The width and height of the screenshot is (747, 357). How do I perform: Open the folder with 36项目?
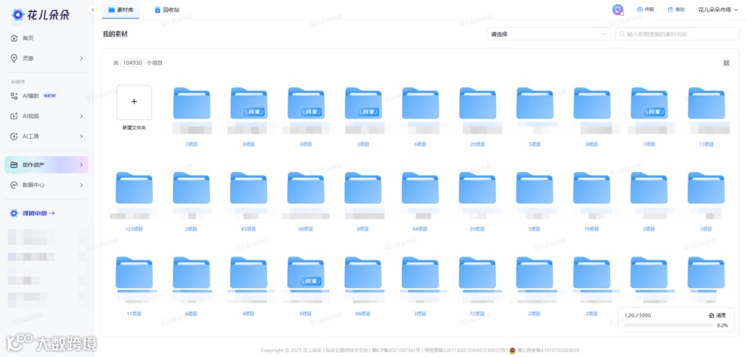[x=306, y=188]
